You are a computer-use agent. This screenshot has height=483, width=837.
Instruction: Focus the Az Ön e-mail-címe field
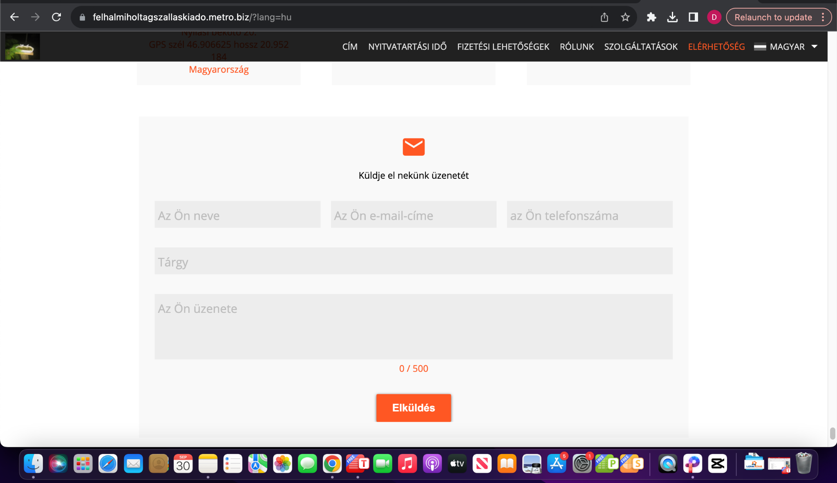[414, 214]
